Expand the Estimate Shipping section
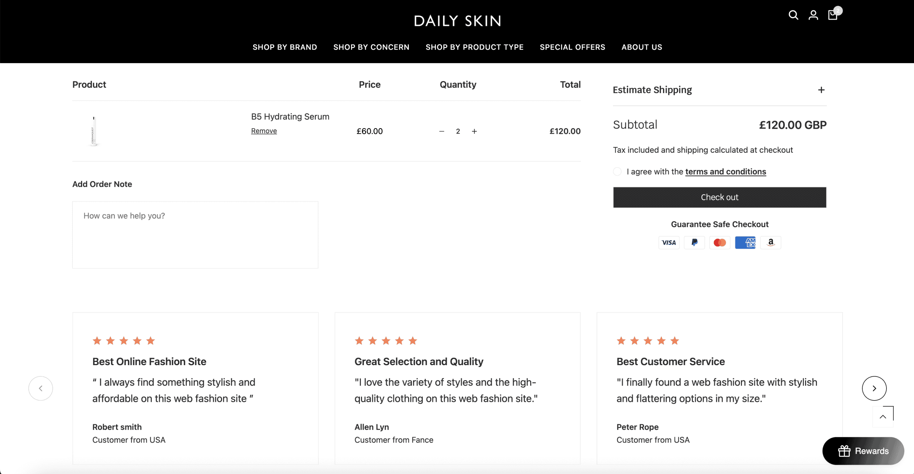 pyautogui.click(x=821, y=90)
